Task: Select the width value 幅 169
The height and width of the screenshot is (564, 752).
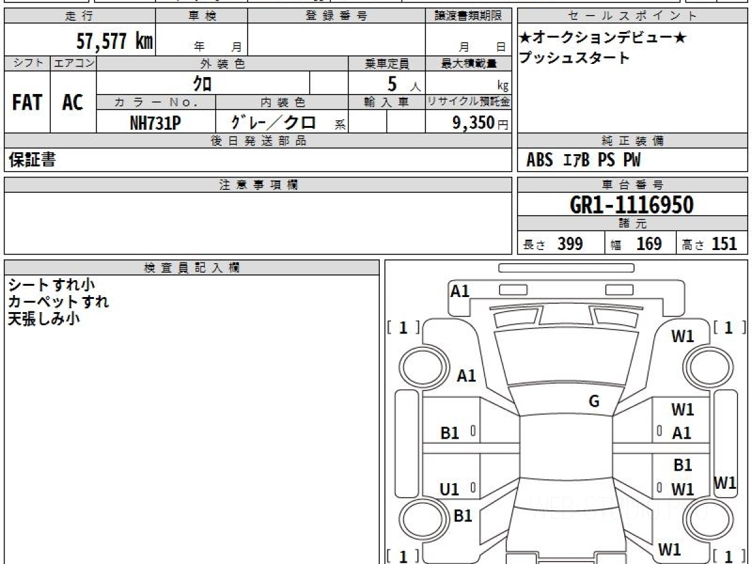Action: (x=636, y=244)
